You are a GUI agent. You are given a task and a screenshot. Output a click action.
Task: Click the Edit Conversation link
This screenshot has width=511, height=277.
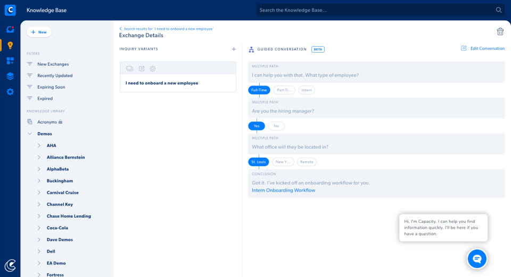click(x=487, y=48)
